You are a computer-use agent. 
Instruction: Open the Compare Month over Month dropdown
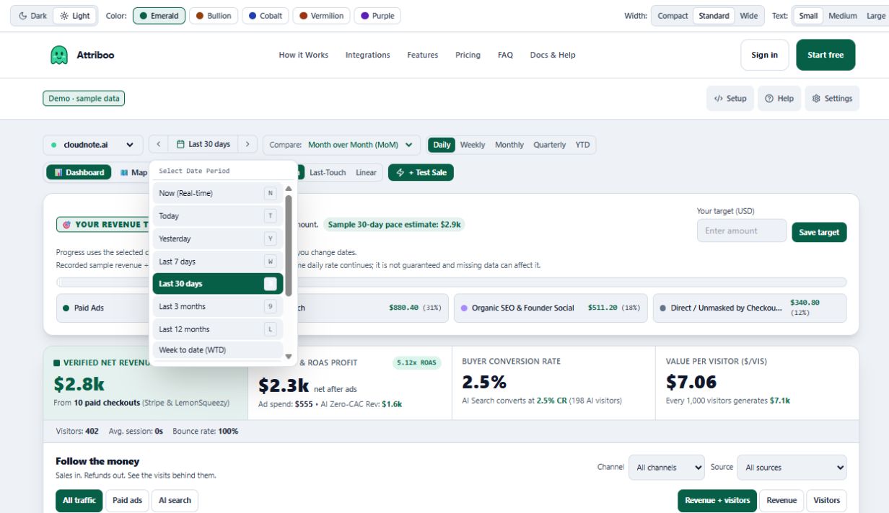[x=341, y=145]
